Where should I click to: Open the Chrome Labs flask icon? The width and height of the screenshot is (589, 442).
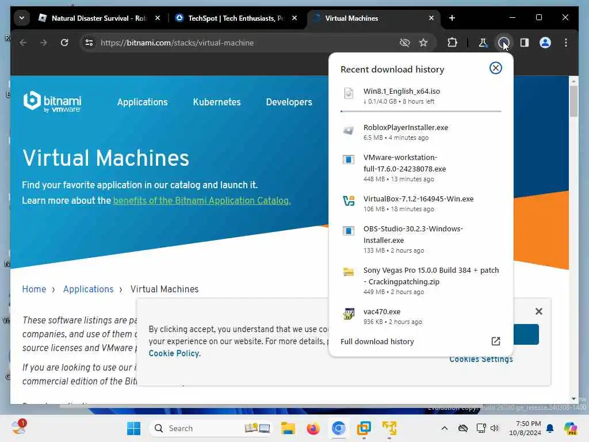pos(483,43)
